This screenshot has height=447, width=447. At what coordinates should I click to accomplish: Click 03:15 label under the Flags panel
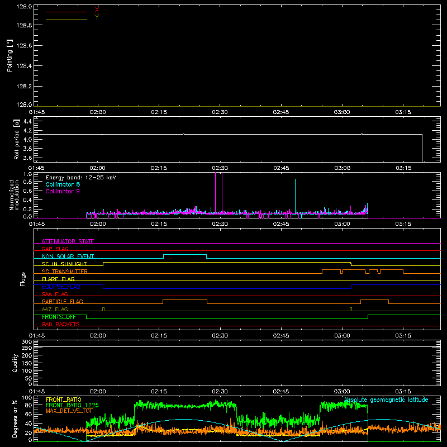(x=403, y=336)
